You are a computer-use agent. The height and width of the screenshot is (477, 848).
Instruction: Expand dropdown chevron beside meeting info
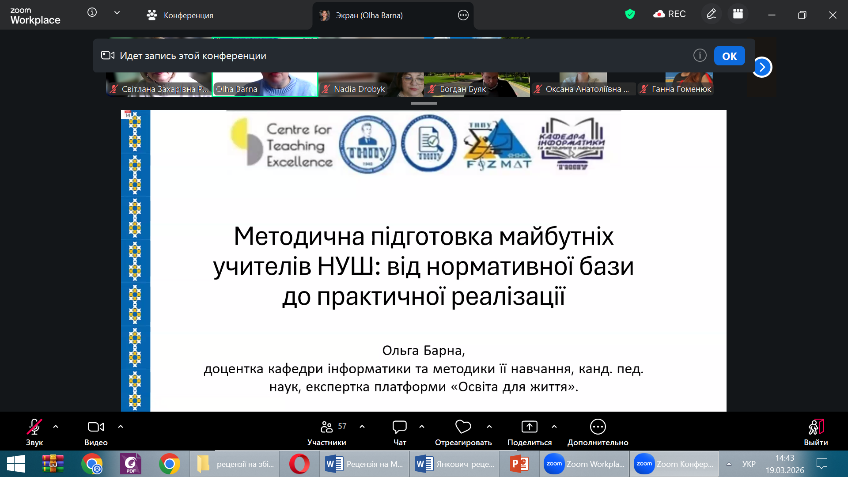(x=117, y=13)
